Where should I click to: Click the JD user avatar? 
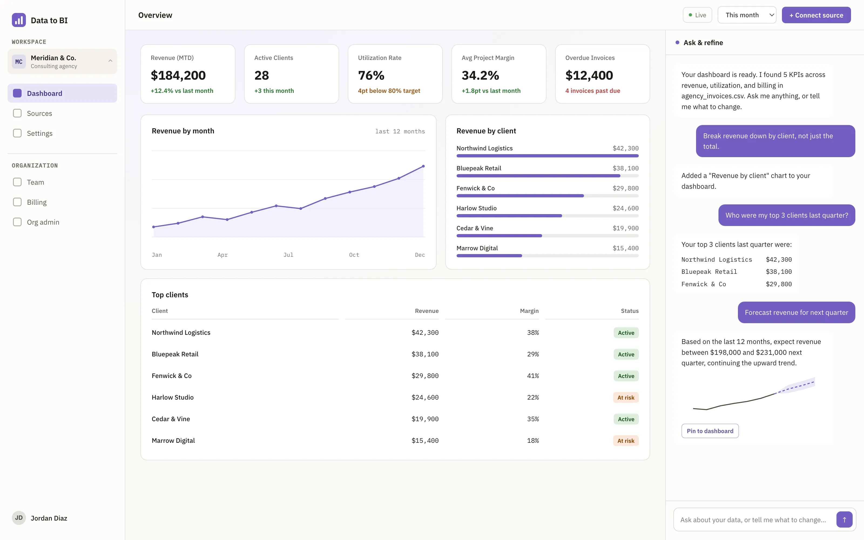click(x=19, y=518)
